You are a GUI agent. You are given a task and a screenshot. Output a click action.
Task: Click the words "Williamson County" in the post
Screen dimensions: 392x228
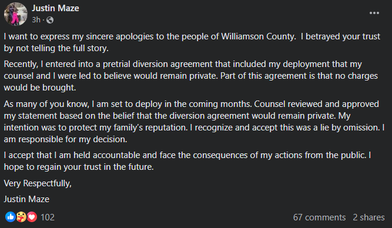click(x=257, y=36)
